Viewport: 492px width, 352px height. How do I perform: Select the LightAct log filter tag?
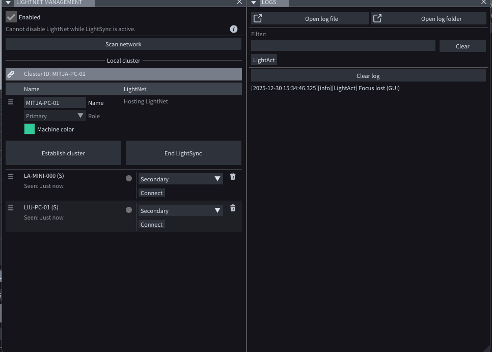point(264,60)
